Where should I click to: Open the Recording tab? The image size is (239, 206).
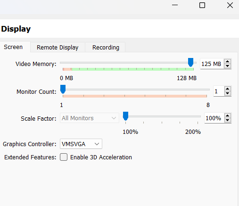tap(106, 47)
